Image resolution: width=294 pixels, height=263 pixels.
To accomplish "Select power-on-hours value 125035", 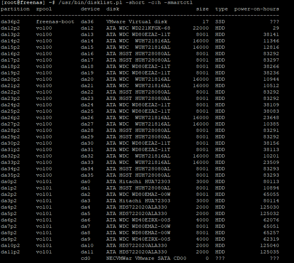I will [270, 252].
